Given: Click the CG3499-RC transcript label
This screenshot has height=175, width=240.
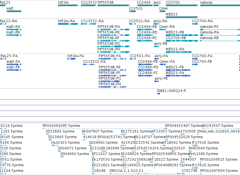Looking at the screenshot, I should pyautogui.click(x=147, y=38).
